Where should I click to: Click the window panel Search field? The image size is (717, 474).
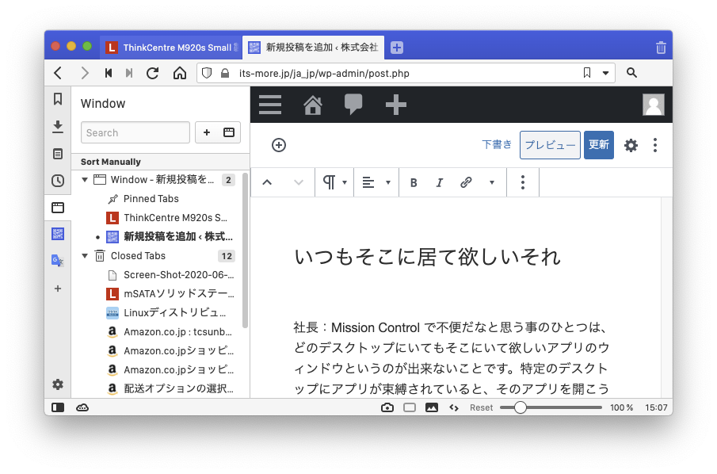pos(135,132)
